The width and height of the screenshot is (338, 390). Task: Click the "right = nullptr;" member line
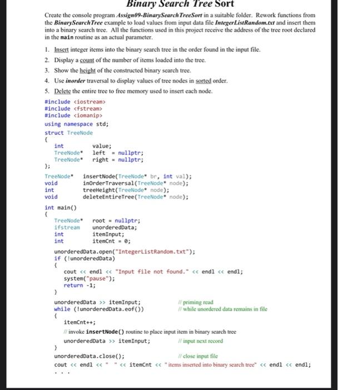(99, 160)
